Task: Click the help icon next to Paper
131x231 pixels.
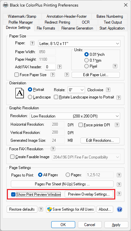Action: [32, 43]
